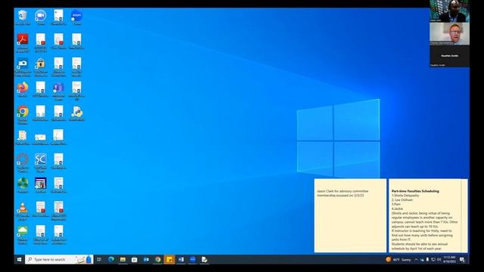Select Sticky Notes in the taskbar
The height and width of the screenshot is (272, 484).
pyautogui.click(x=169, y=260)
